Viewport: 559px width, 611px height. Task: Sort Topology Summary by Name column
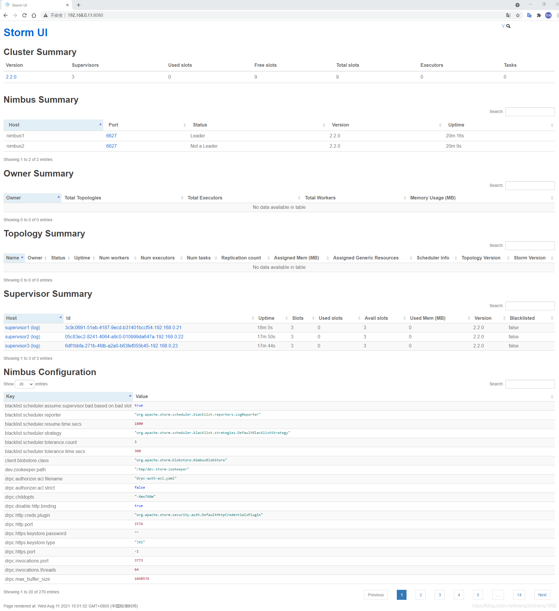(14, 258)
